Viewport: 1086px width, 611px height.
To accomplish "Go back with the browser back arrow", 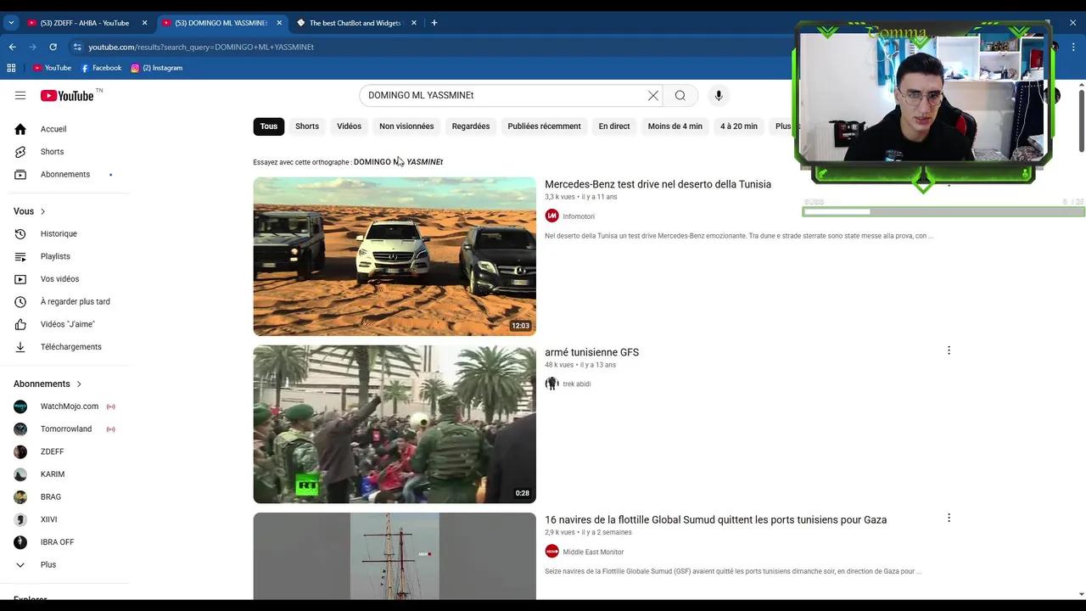I will [x=12, y=47].
